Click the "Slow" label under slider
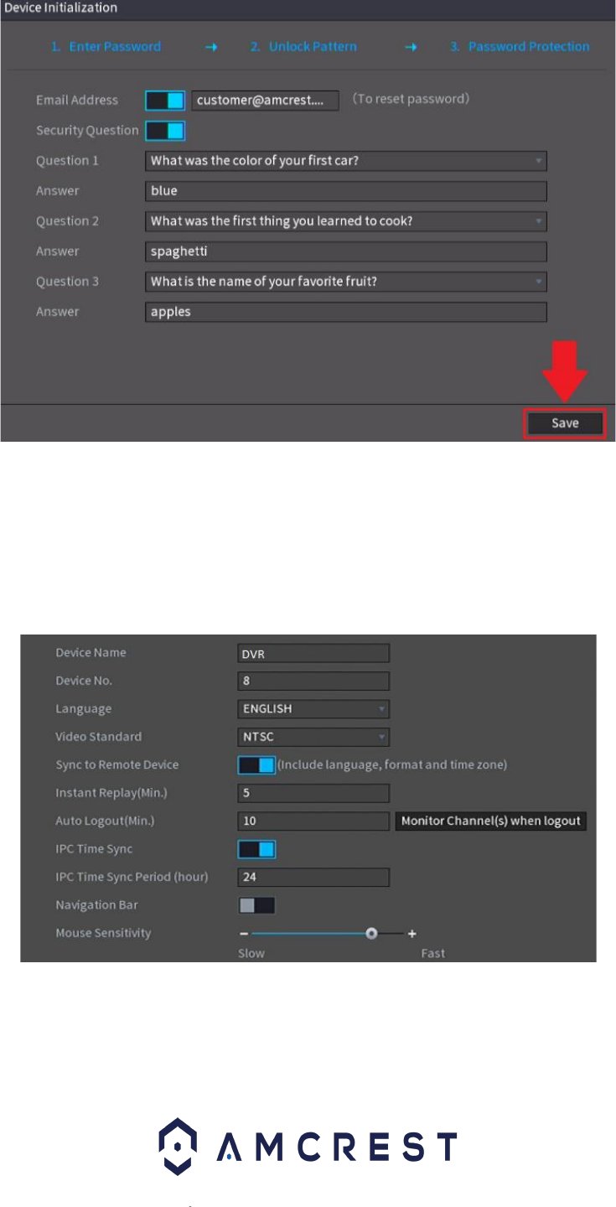This screenshot has width=616, height=1207. click(251, 953)
